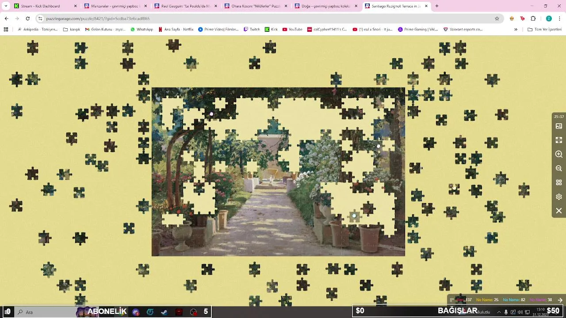
Task: Open the WhatsApp bookmark
Action: coord(141,30)
